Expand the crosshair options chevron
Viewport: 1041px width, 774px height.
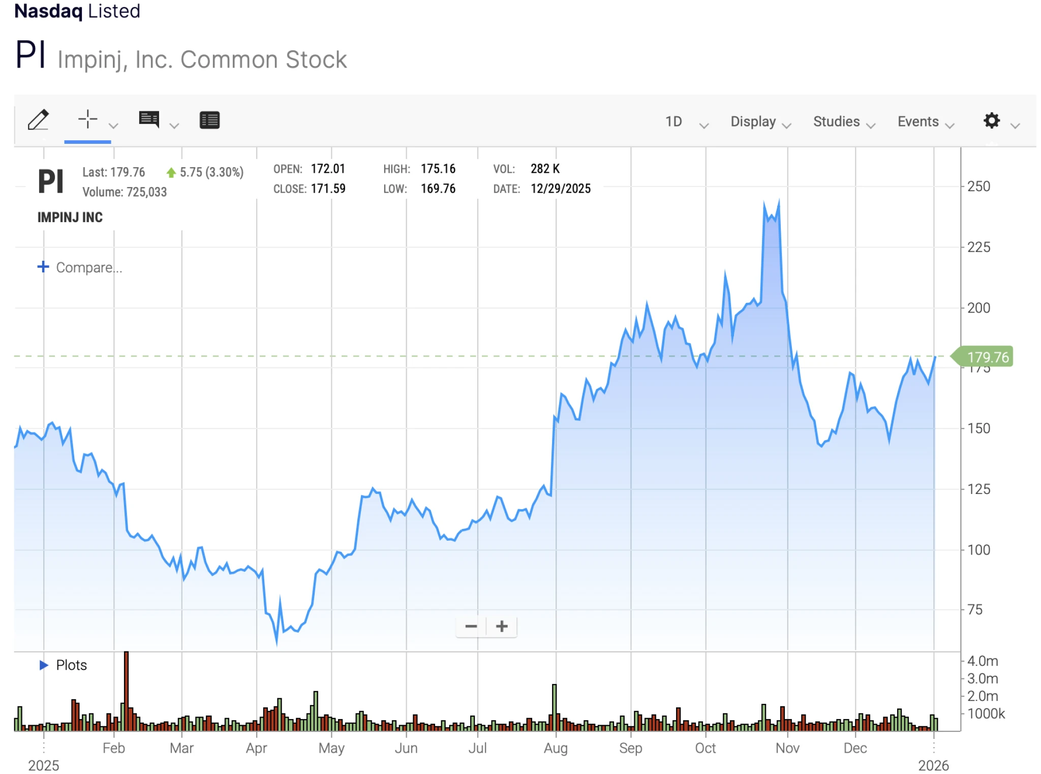click(113, 126)
